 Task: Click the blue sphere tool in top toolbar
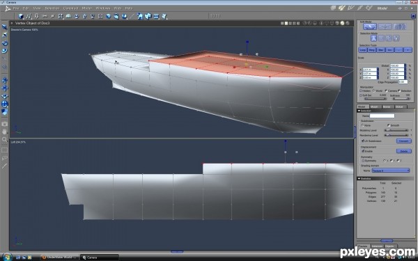pyautogui.click(x=109, y=16)
